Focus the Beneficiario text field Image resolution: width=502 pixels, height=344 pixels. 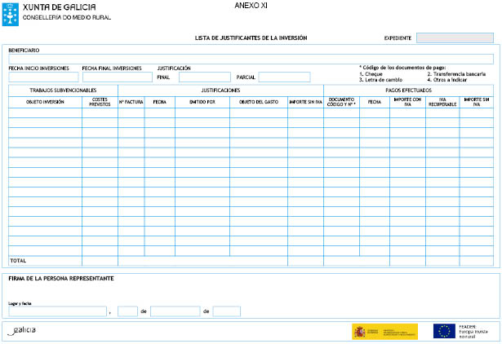point(251,60)
